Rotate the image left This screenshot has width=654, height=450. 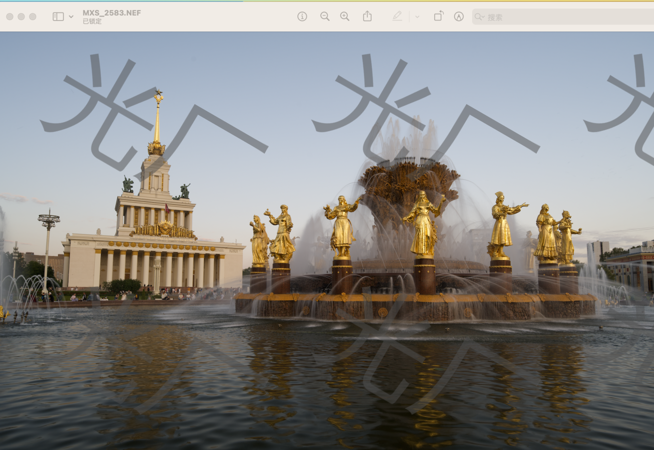pos(438,16)
